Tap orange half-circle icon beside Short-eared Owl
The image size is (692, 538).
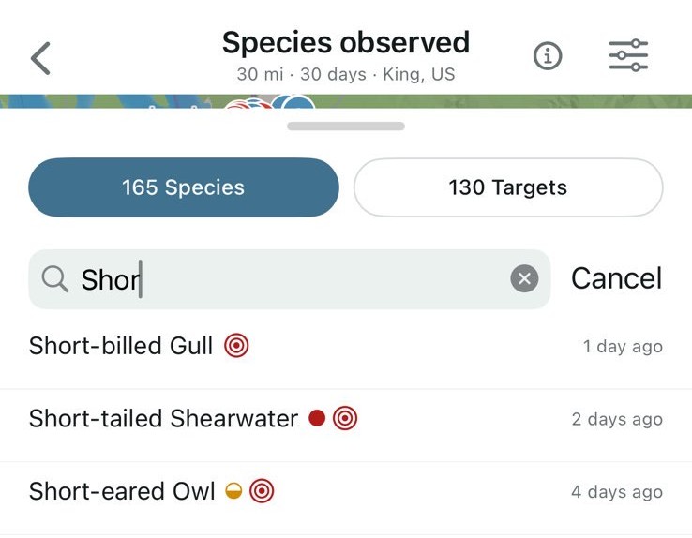click(x=233, y=490)
